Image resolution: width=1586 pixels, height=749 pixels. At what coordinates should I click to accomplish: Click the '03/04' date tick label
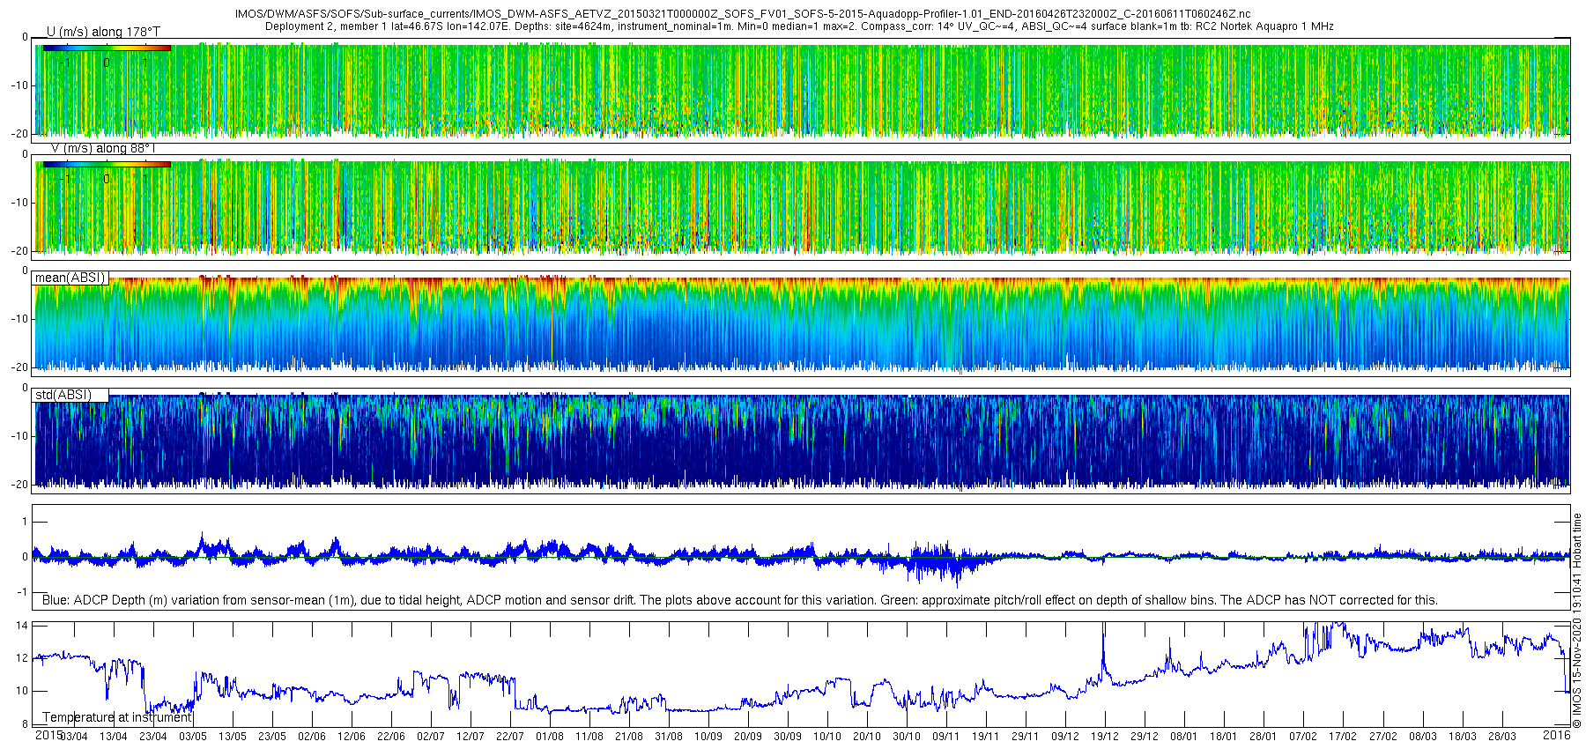74,737
